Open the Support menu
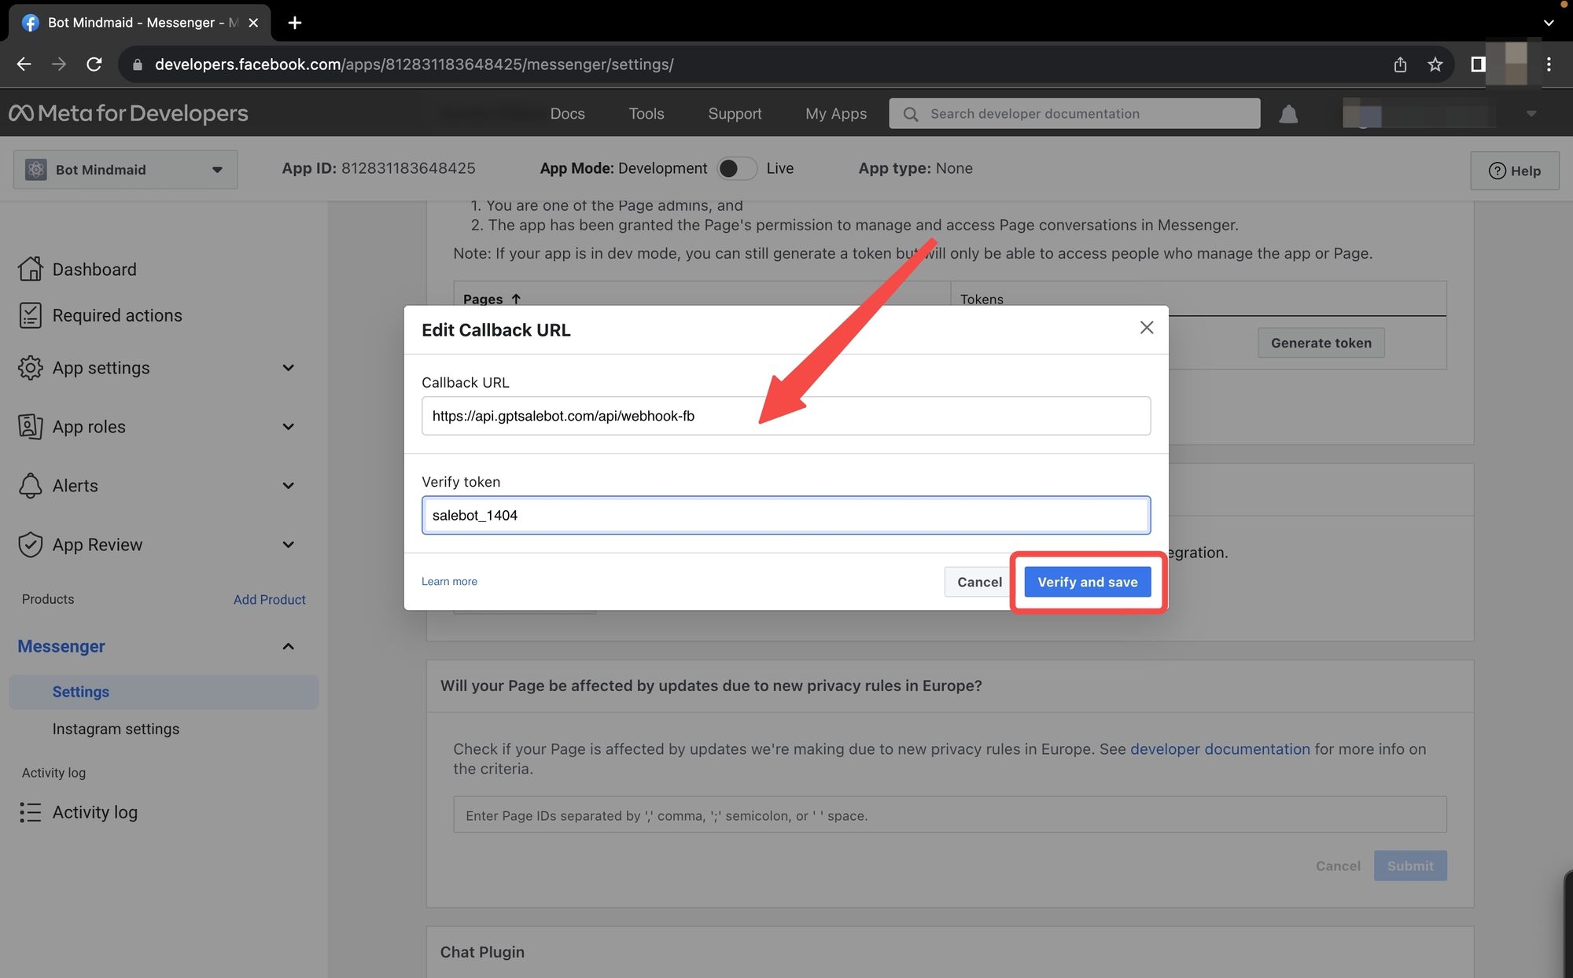Image resolution: width=1573 pixels, height=978 pixels. (x=735, y=114)
